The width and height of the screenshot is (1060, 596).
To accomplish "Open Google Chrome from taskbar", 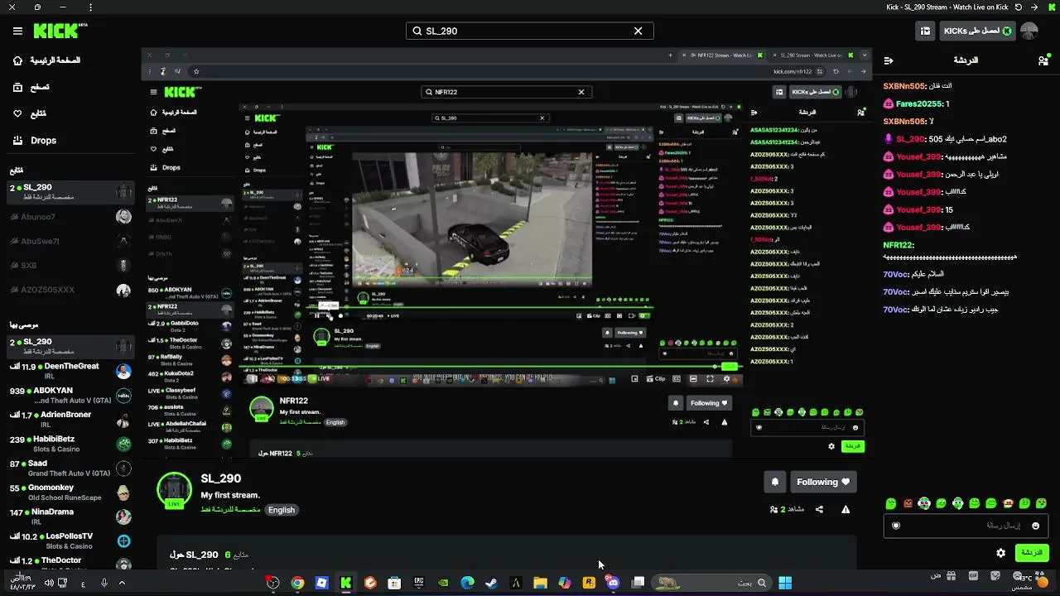I will (x=297, y=583).
